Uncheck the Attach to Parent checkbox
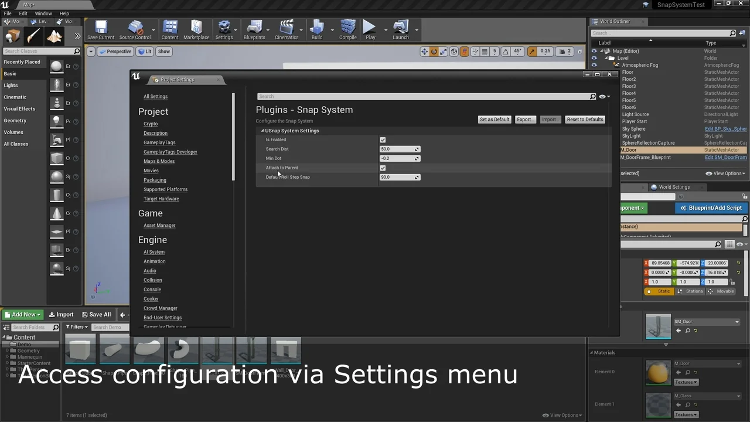 pyautogui.click(x=383, y=168)
